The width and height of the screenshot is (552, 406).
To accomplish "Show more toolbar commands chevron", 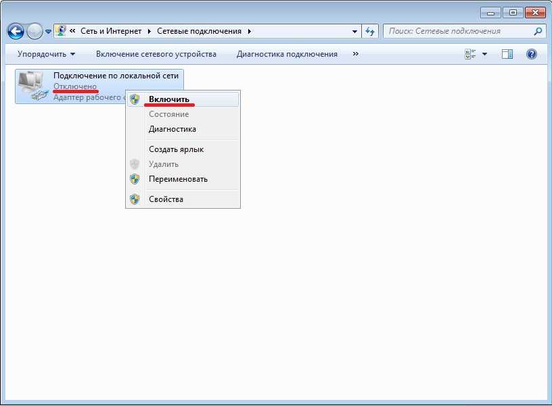I will tap(356, 54).
